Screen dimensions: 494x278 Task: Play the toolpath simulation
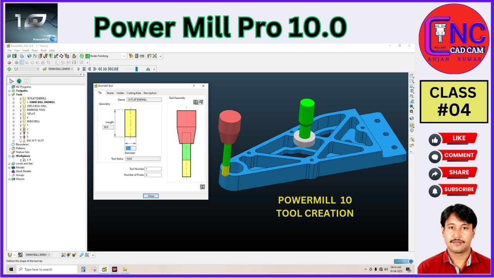pos(79,69)
